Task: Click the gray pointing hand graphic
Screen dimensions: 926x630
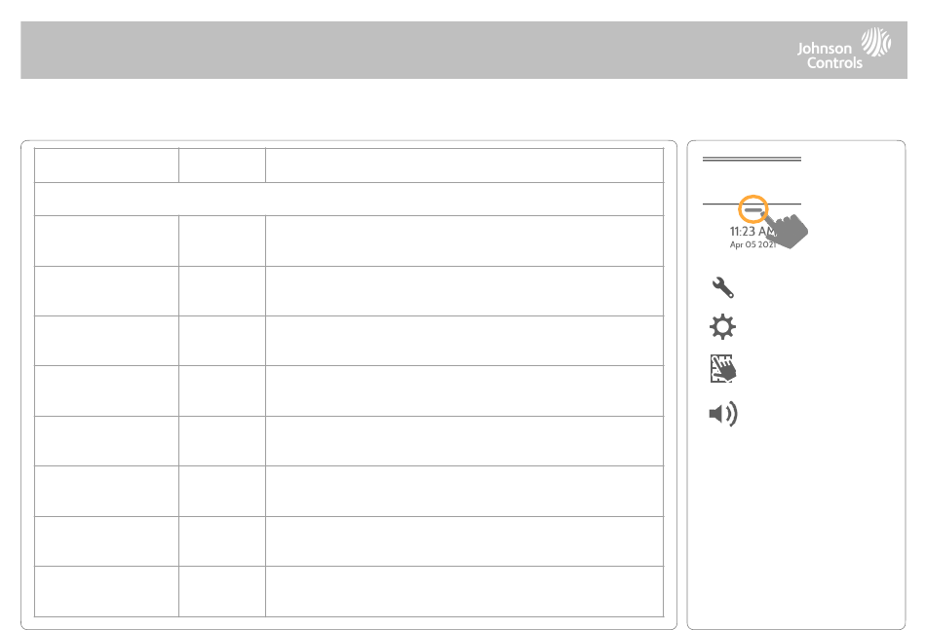Action: pyautogui.click(x=787, y=230)
